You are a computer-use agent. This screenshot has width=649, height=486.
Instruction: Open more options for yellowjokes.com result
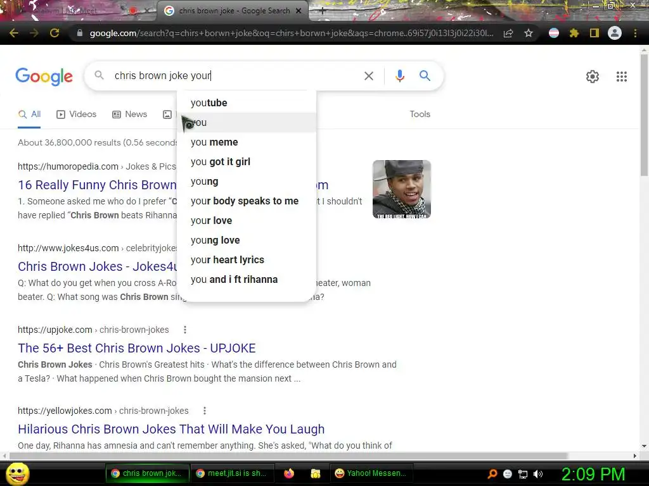pos(205,411)
